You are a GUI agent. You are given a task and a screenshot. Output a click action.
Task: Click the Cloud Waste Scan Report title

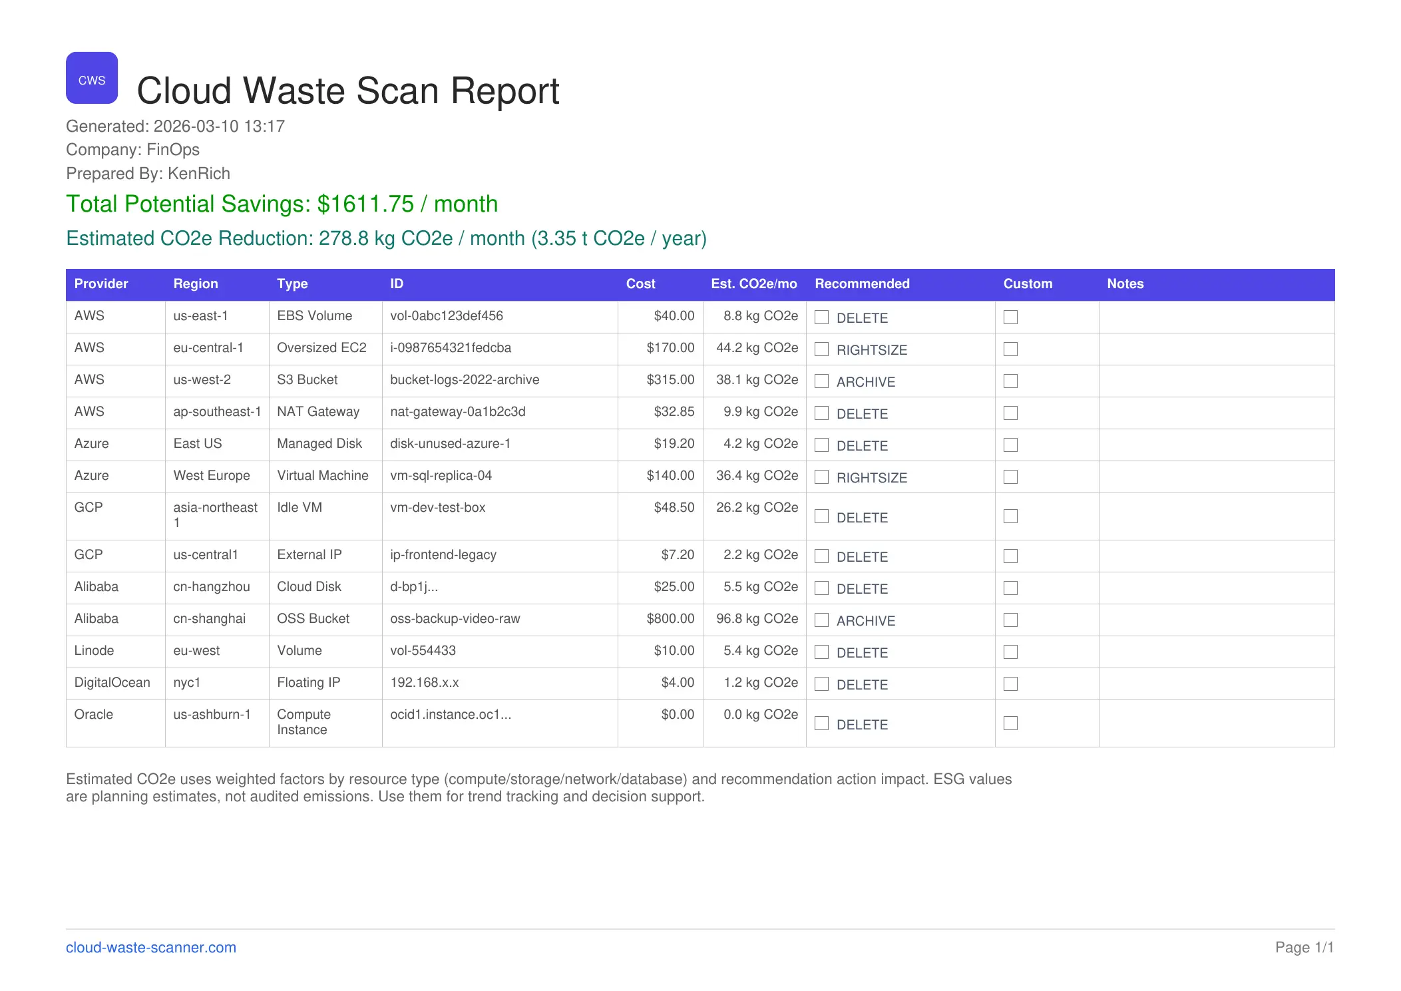(348, 91)
